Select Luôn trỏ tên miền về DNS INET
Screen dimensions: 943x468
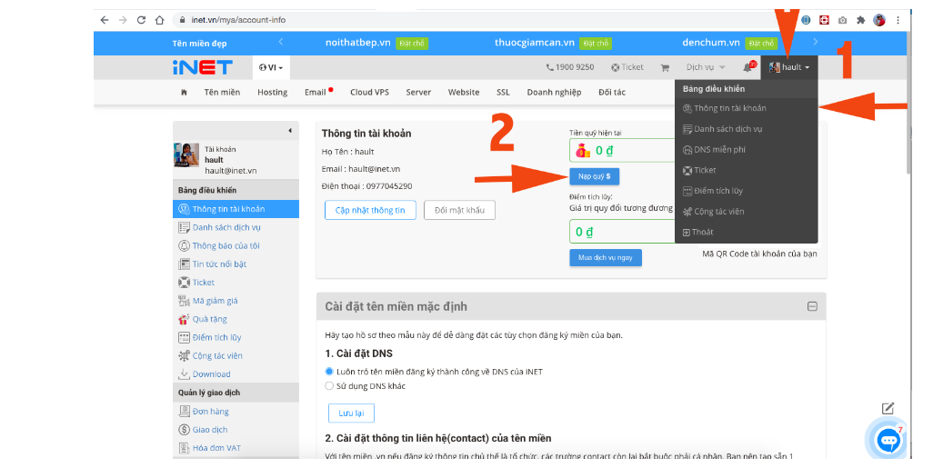point(329,372)
